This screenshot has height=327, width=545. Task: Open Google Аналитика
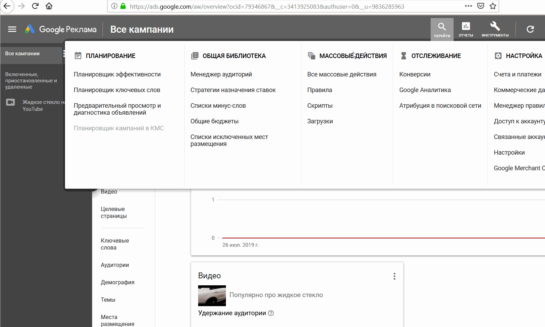point(425,90)
